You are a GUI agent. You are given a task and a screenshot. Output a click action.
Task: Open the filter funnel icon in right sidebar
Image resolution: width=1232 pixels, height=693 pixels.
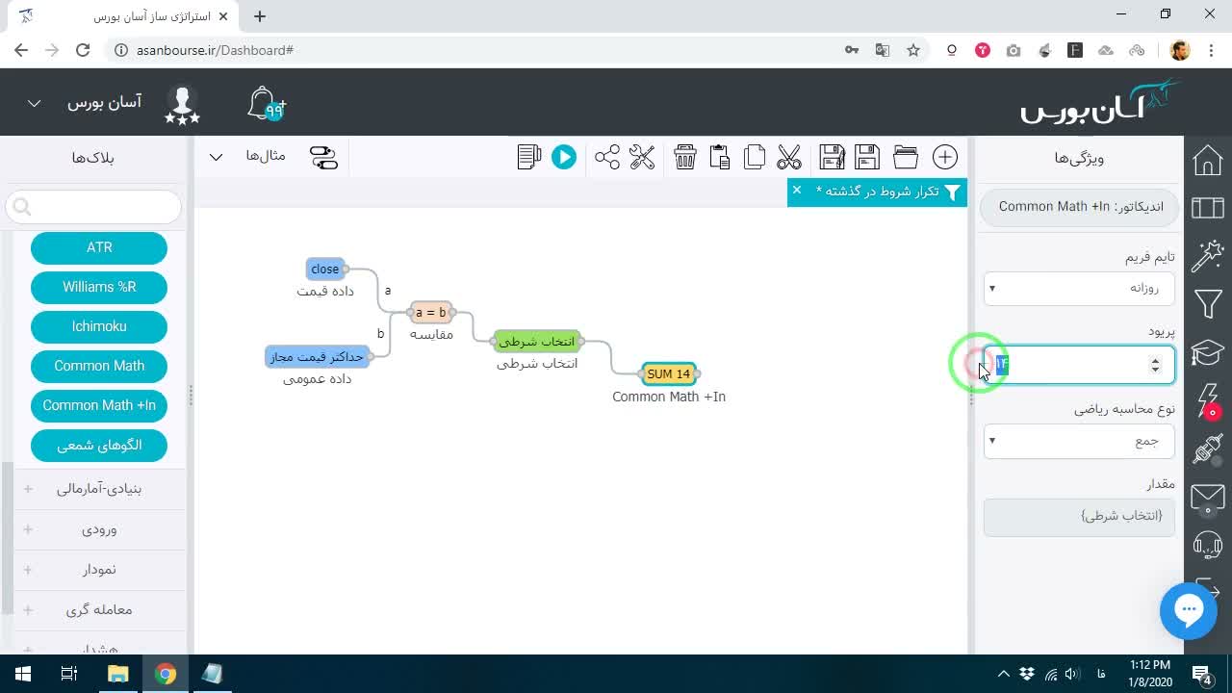pyautogui.click(x=1208, y=304)
